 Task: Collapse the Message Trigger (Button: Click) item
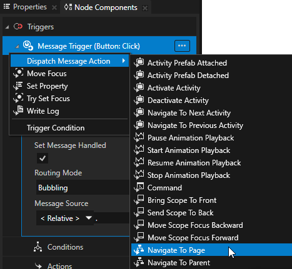tap(18, 46)
